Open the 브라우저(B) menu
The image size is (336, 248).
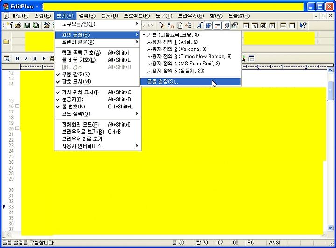coord(191,16)
